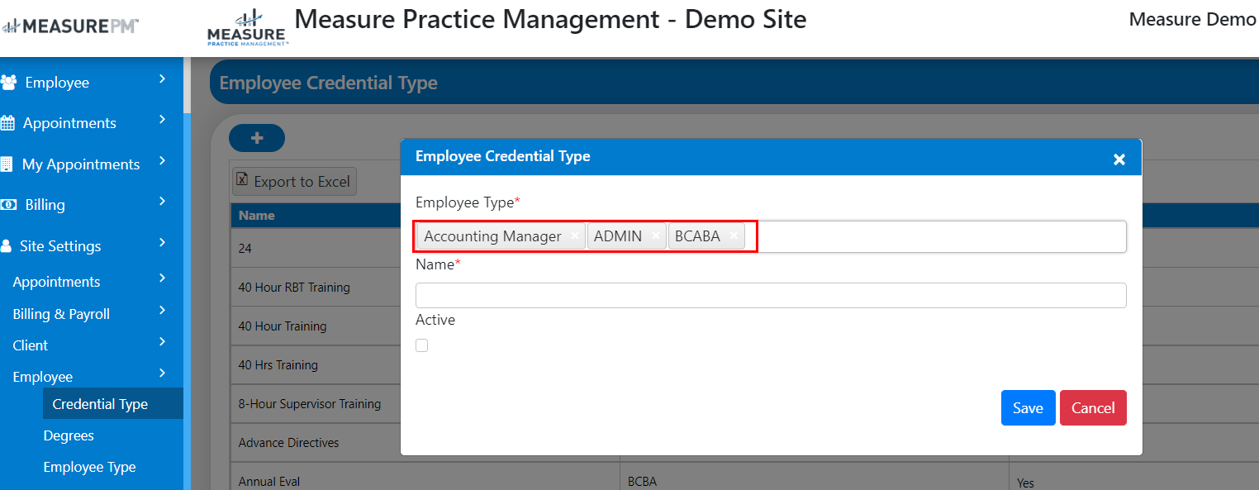Collapse the Site Settings chevron
The height and width of the screenshot is (490, 1259).
162,242
